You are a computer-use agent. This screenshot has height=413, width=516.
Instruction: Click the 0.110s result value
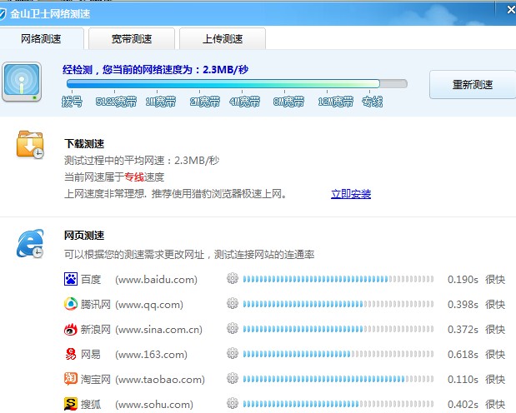tap(463, 380)
